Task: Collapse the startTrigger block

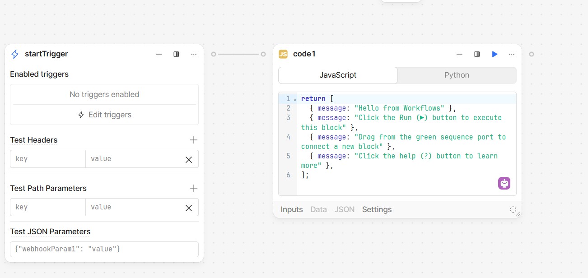Action: tap(159, 54)
